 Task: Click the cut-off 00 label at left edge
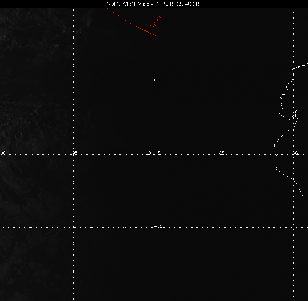(3, 153)
